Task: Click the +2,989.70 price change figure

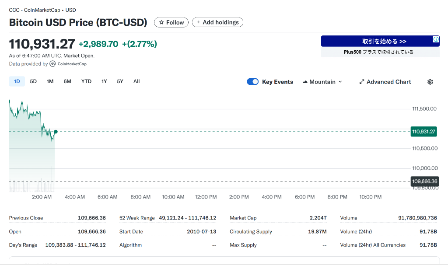Action: click(x=98, y=44)
